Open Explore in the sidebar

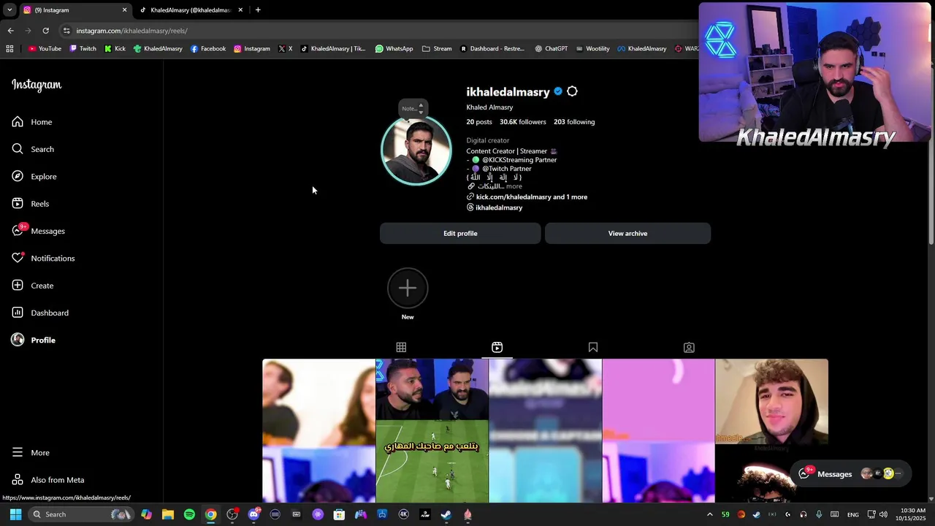click(34, 177)
